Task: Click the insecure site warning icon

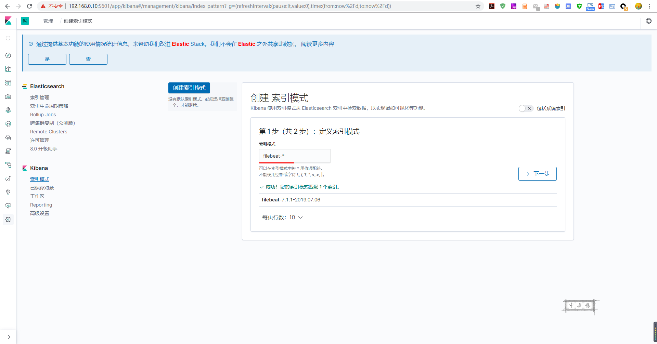Action: (x=43, y=6)
